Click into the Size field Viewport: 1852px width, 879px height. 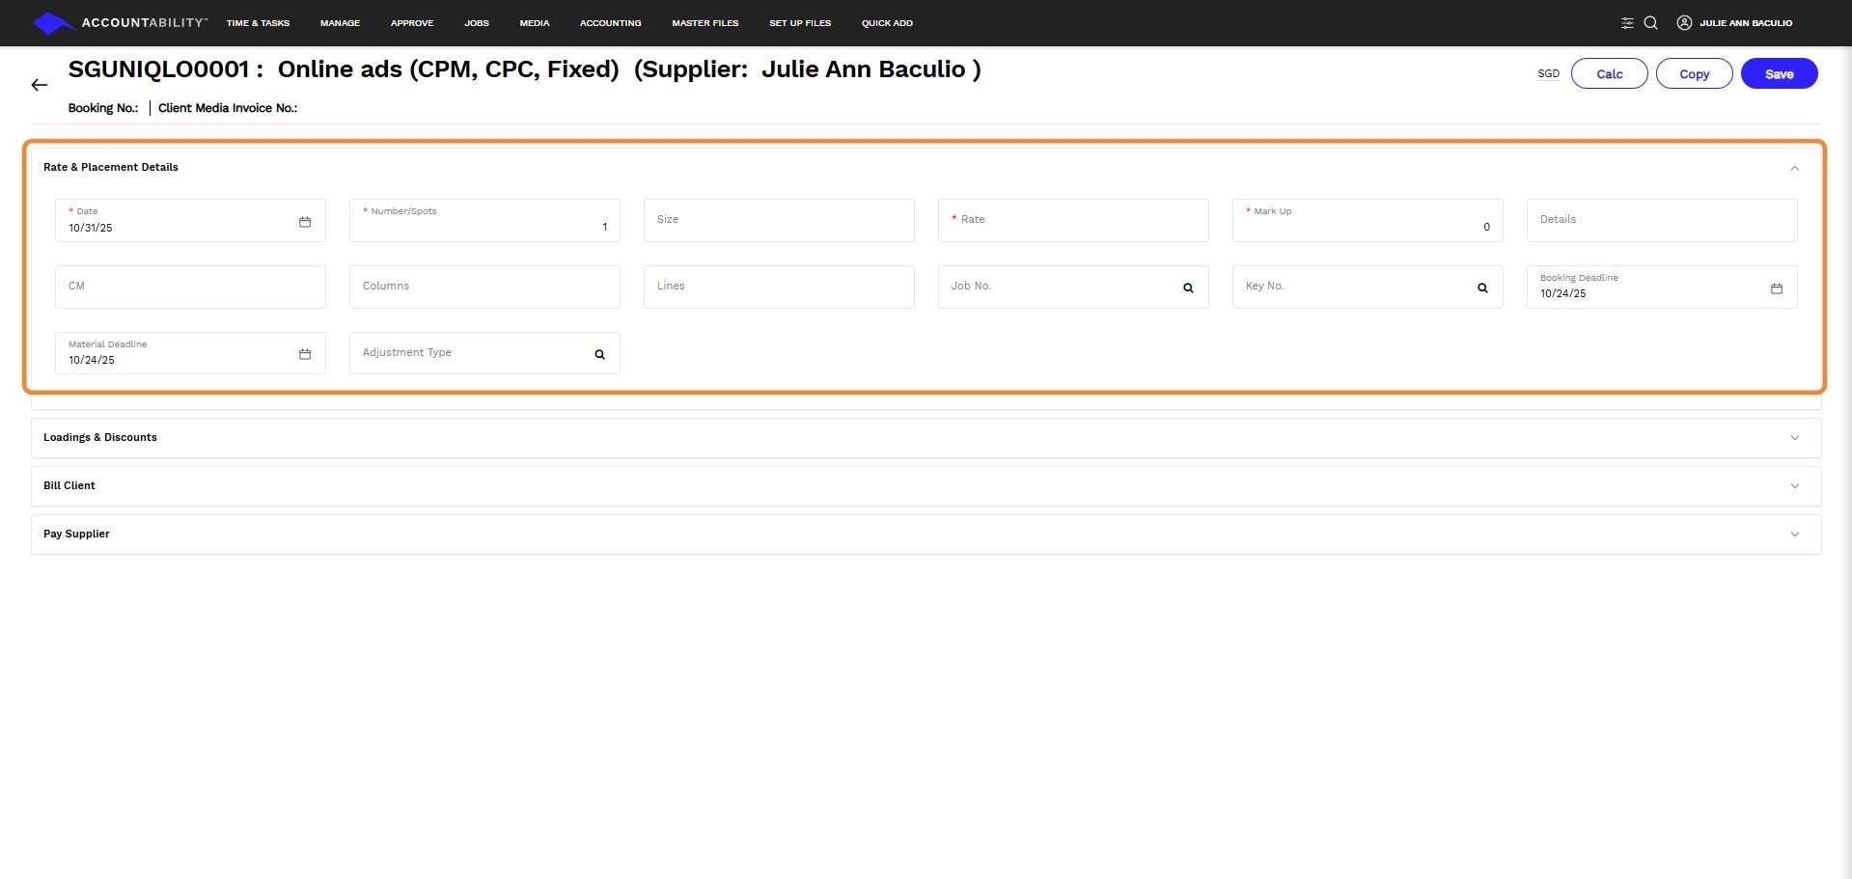pyautogui.click(x=779, y=220)
